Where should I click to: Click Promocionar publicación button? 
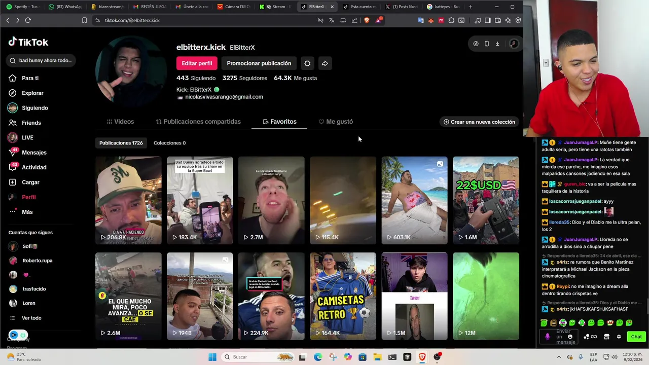point(259,63)
